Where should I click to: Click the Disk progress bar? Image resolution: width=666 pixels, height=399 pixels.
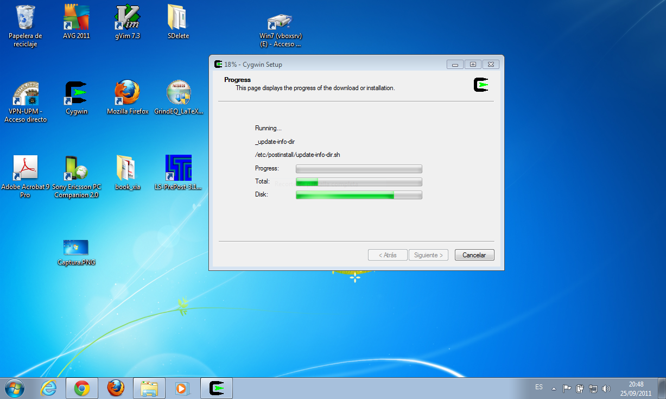(359, 195)
